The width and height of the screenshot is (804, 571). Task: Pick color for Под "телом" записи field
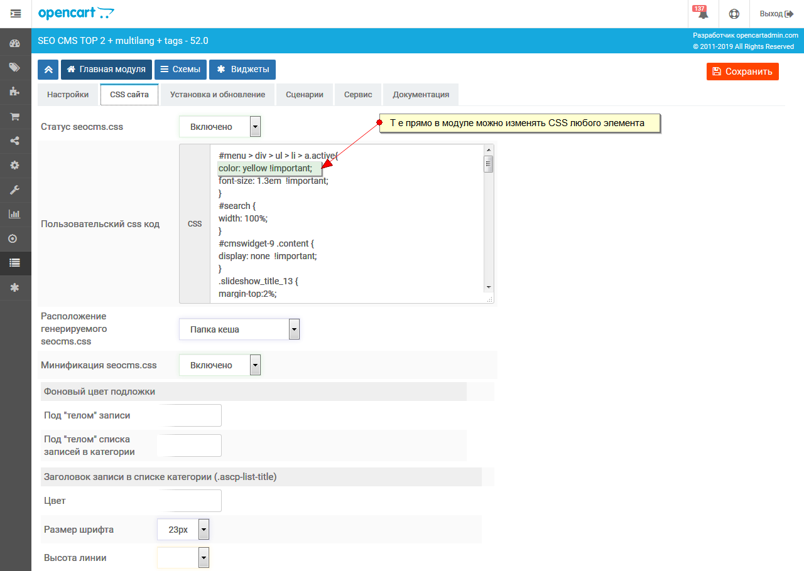coord(189,415)
